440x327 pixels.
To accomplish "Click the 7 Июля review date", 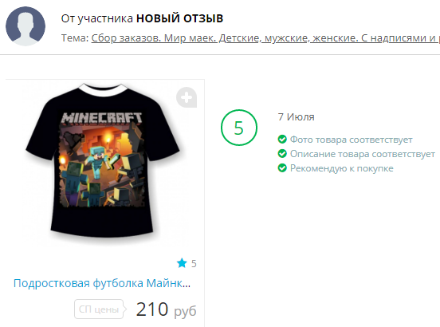I will click(296, 116).
